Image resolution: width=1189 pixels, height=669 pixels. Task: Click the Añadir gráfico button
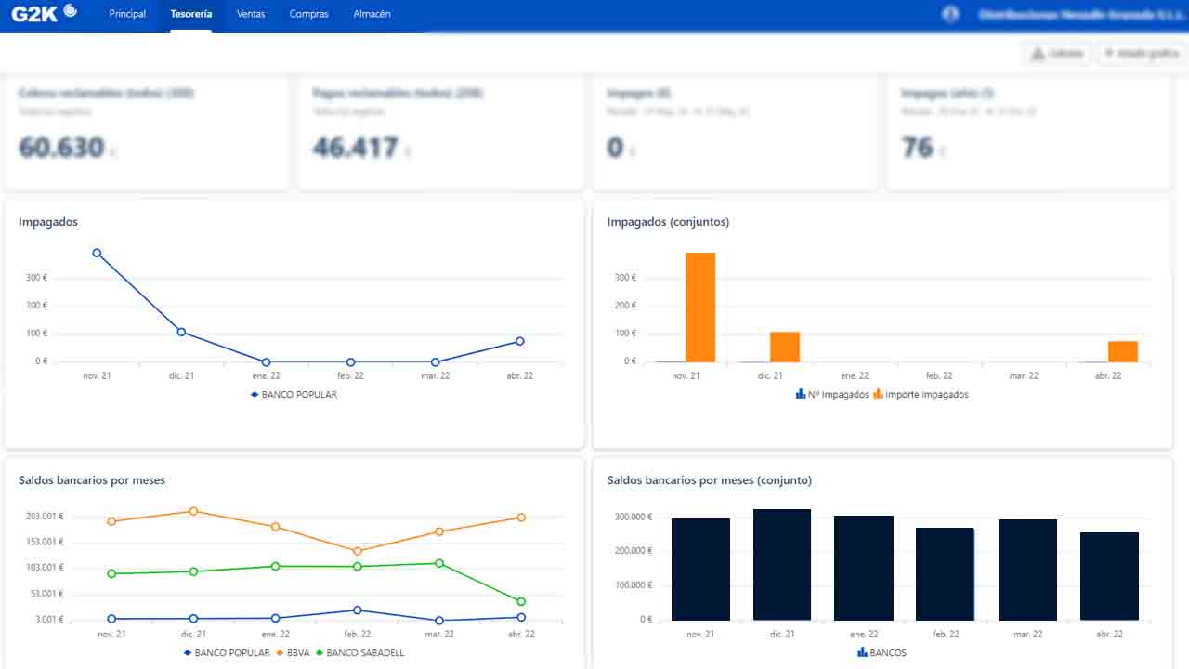(1141, 54)
